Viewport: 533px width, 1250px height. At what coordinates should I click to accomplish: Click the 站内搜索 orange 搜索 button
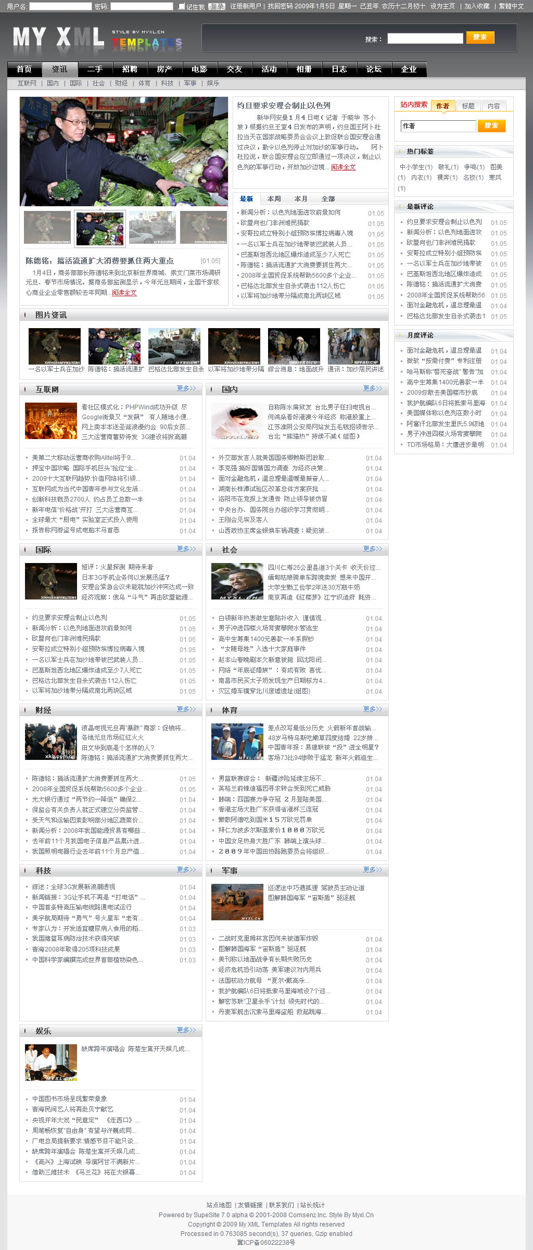(491, 126)
